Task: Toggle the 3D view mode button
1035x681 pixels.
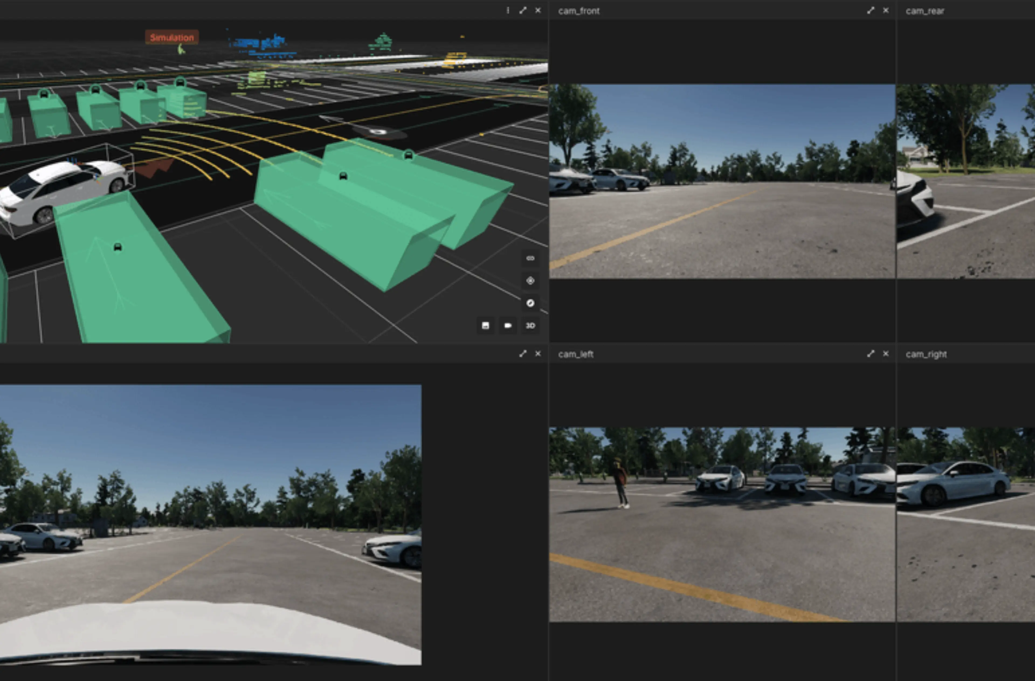Action: [x=530, y=325]
